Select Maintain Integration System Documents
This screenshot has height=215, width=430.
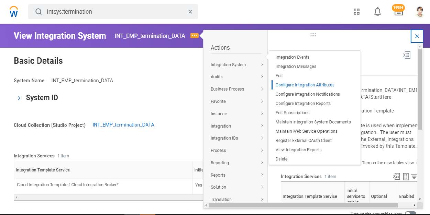(x=313, y=122)
